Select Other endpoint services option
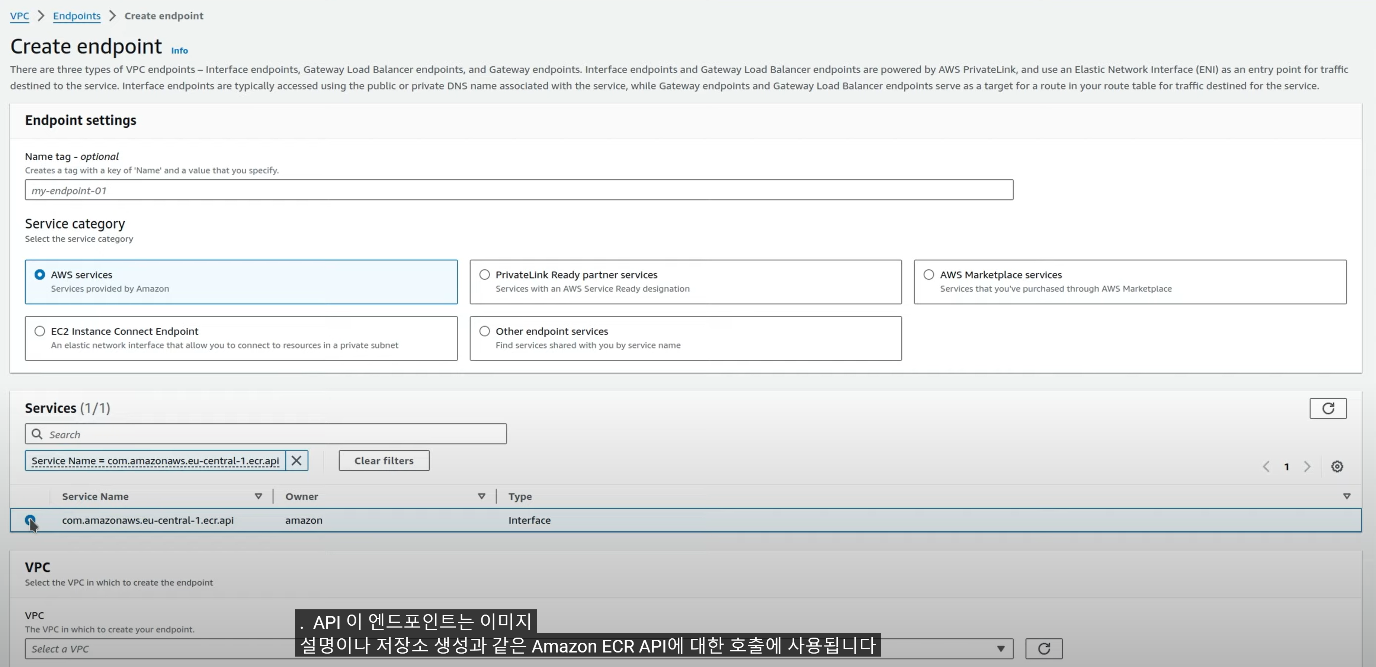The height and width of the screenshot is (667, 1376). 484,331
